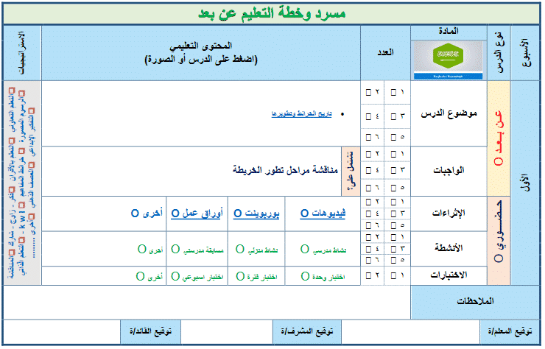This screenshot has width=545, height=349.
Task: Open the تاريخ الخرائط وتطويرها lesson link
Action: pos(302,114)
